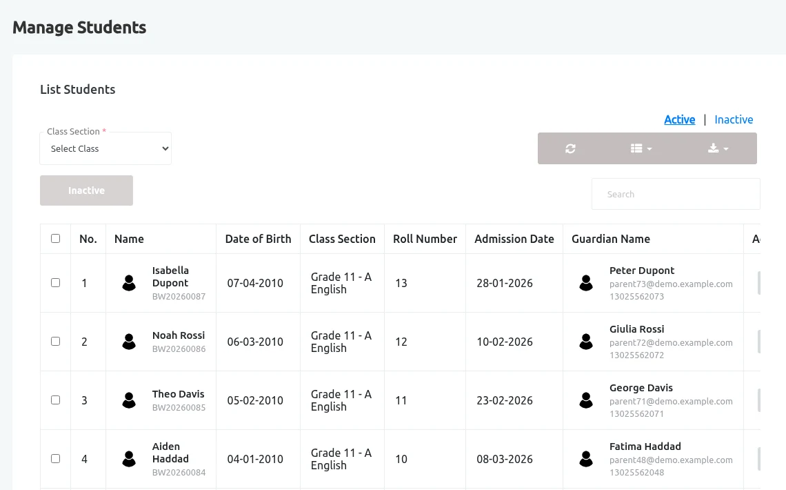This screenshot has height=490, width=786.
Task: Click the name Noah Rossi
Action: [179, 335]
